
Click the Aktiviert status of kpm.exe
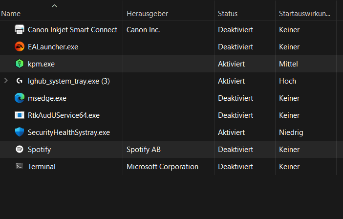[x=231, y=64]
